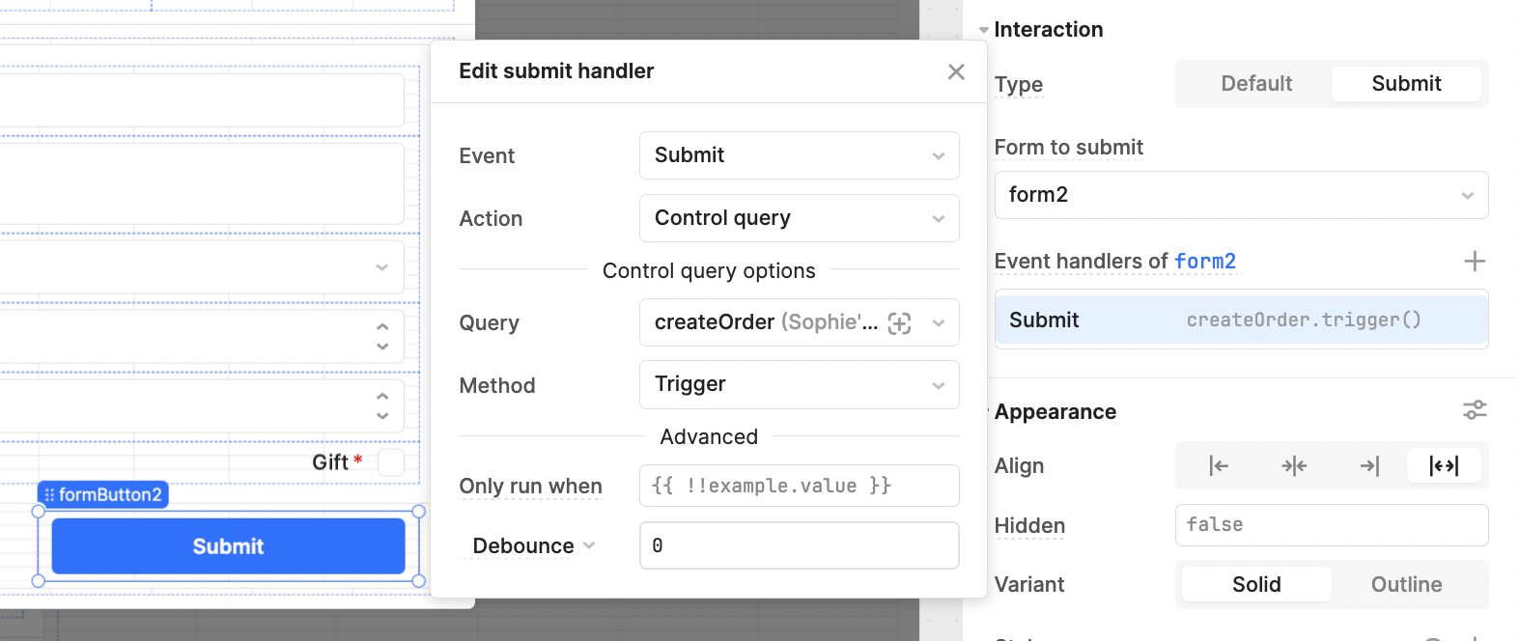Click the "Edit submit handler" title

click(x=556, y=70)
